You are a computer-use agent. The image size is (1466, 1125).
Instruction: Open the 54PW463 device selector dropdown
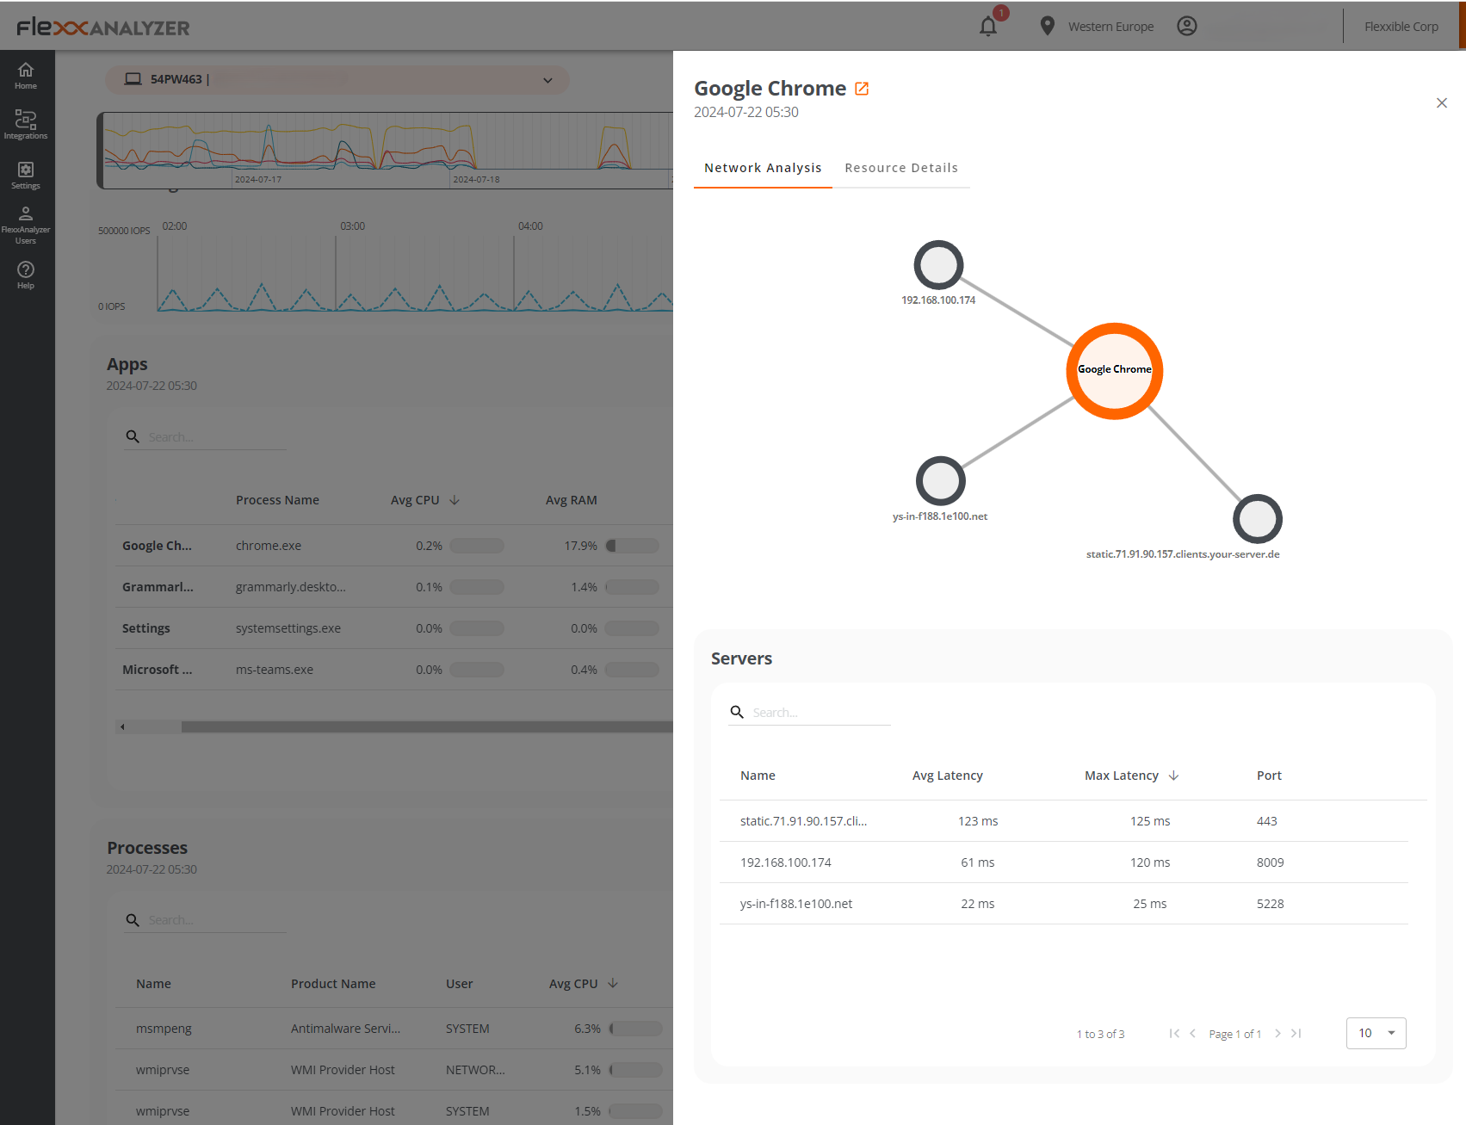547,80
